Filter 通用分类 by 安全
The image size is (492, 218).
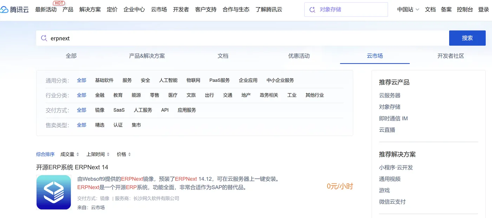[x=145, y=80]
